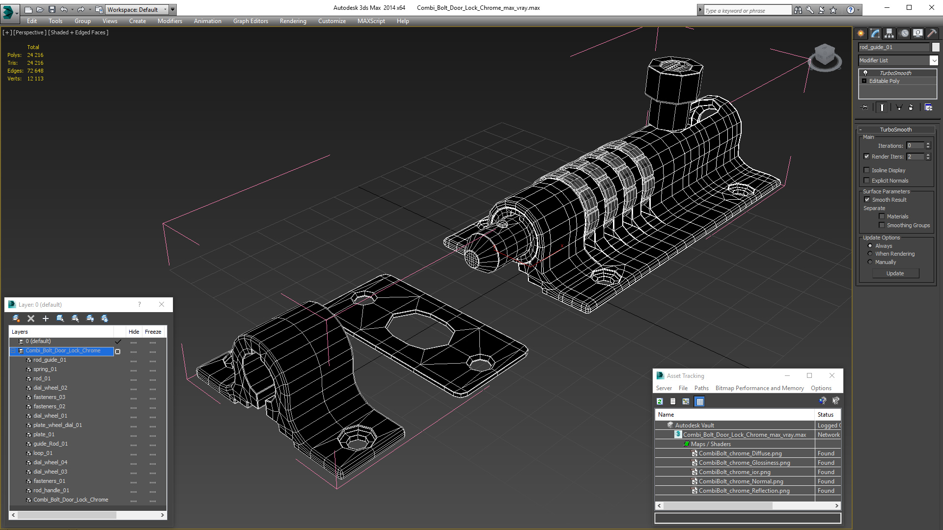Viewport: 943px width, 530px height.
Task: Open the Utilities hammer tab
Action: [932, 33]
